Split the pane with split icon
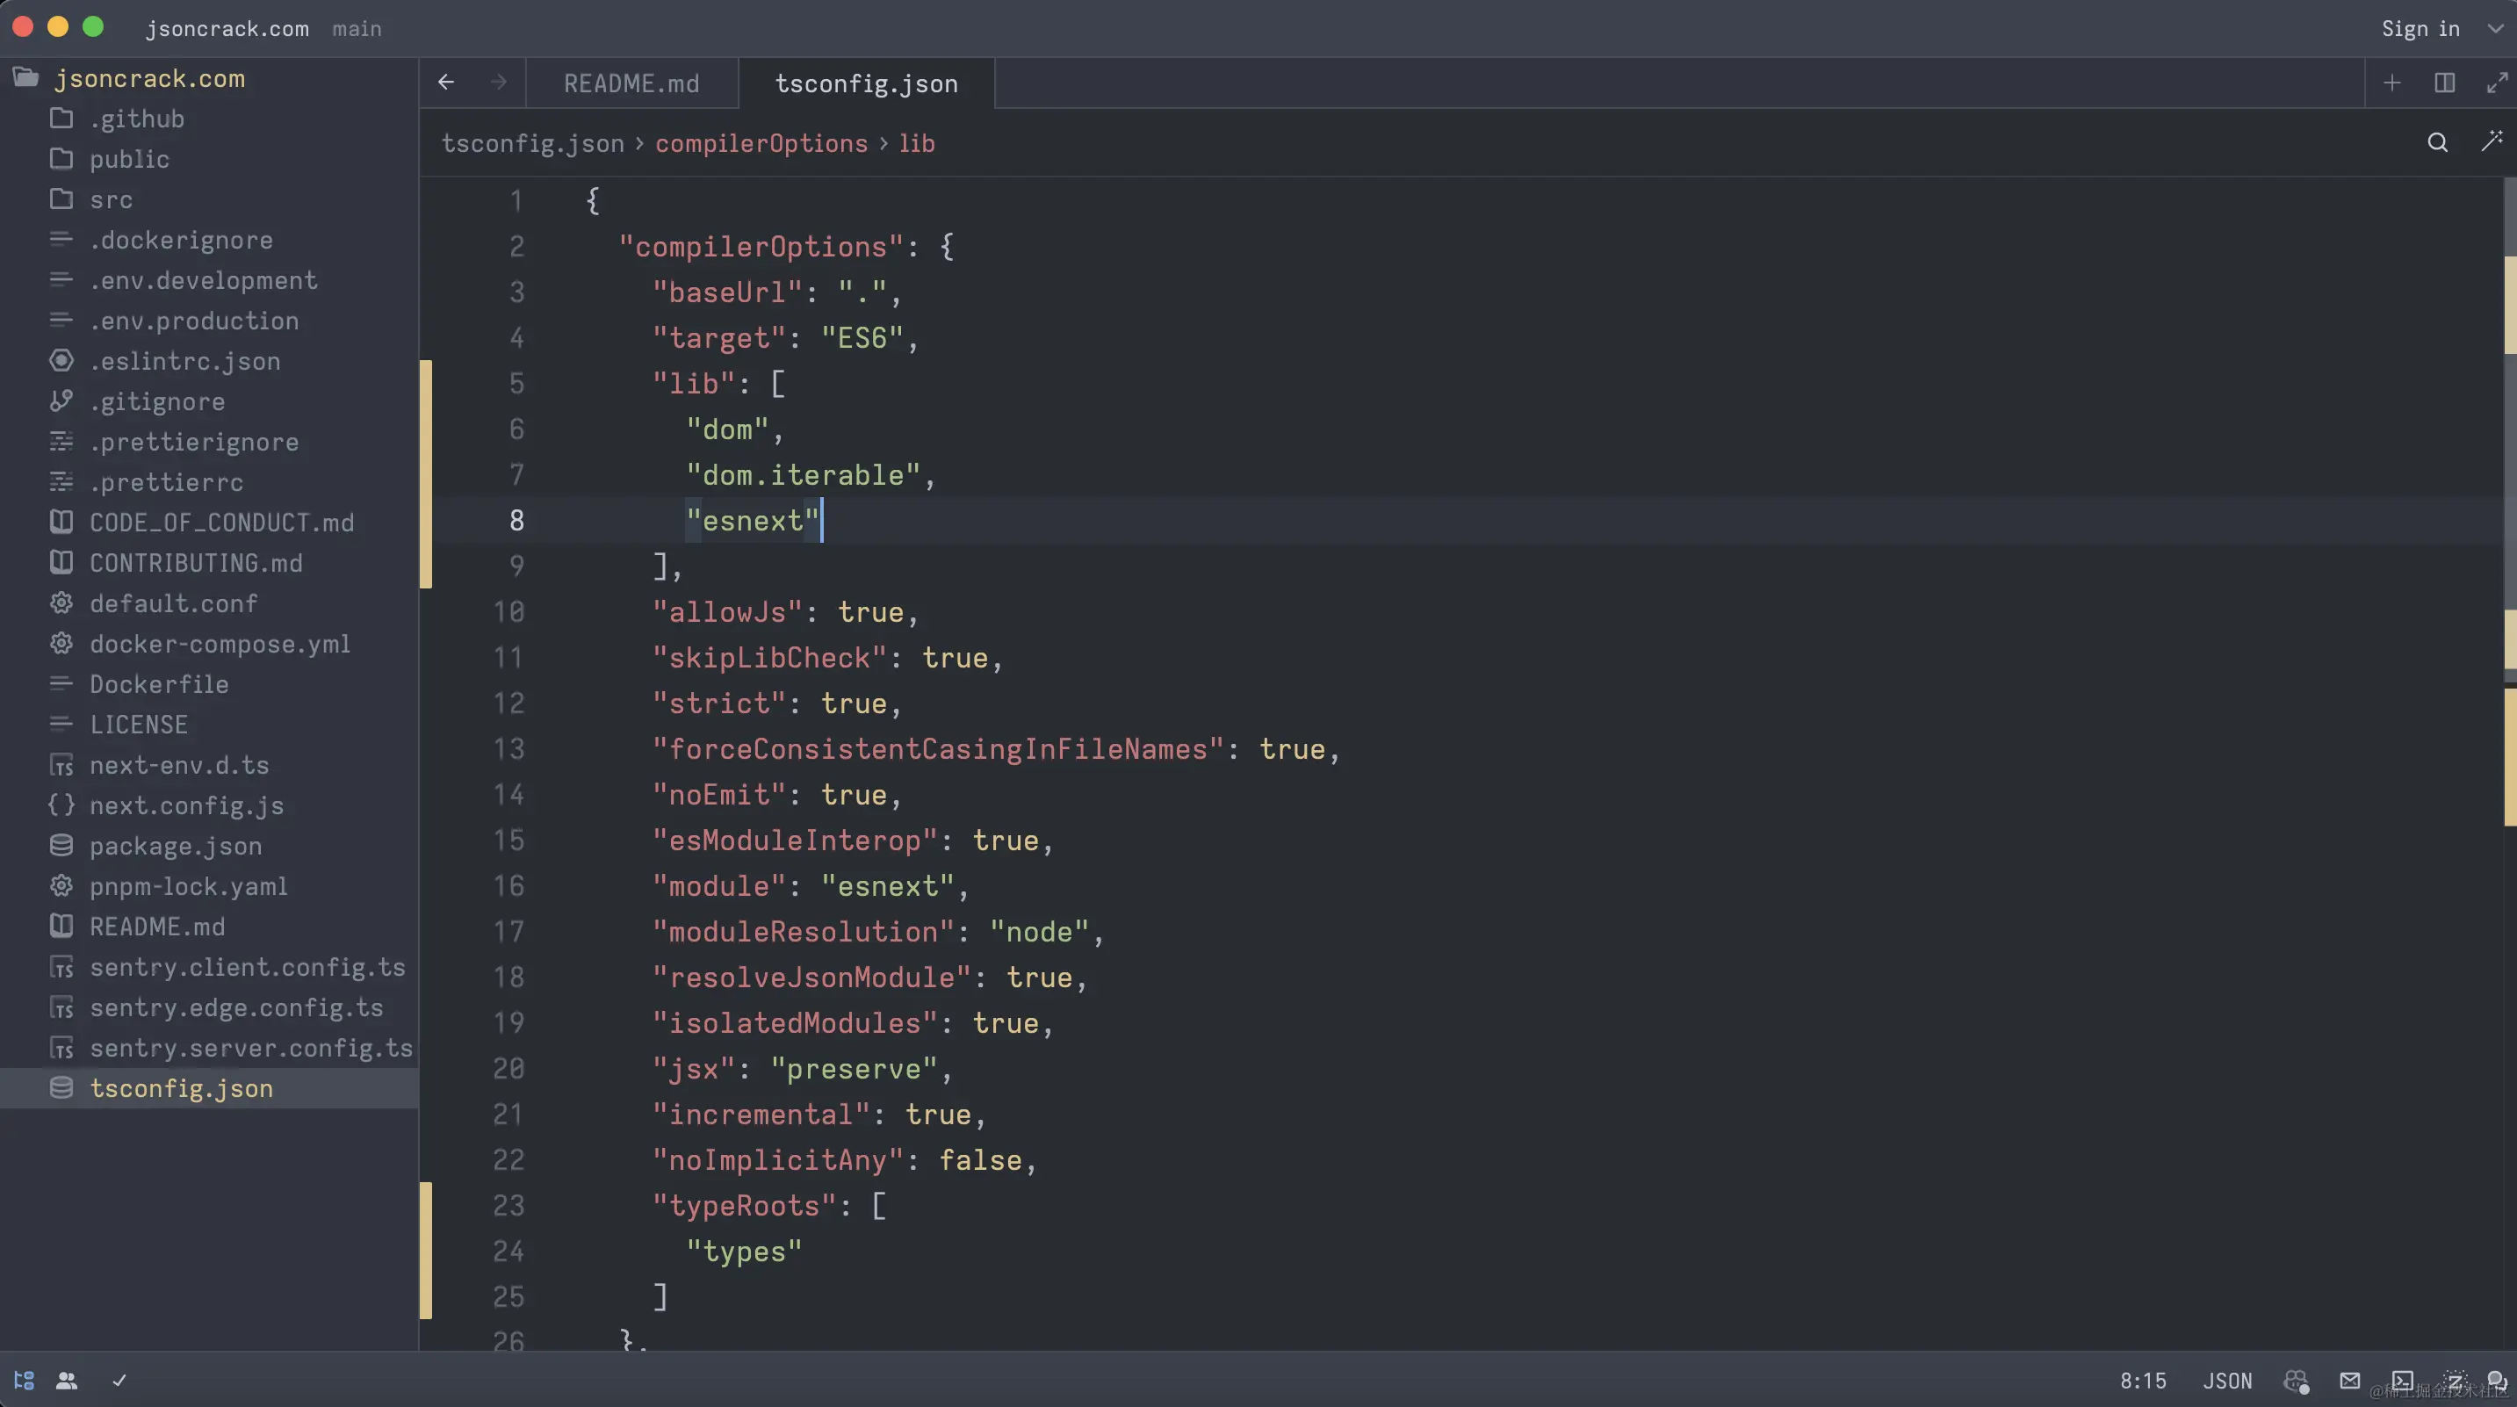 pyautogui.click(x=2445, y=83)
